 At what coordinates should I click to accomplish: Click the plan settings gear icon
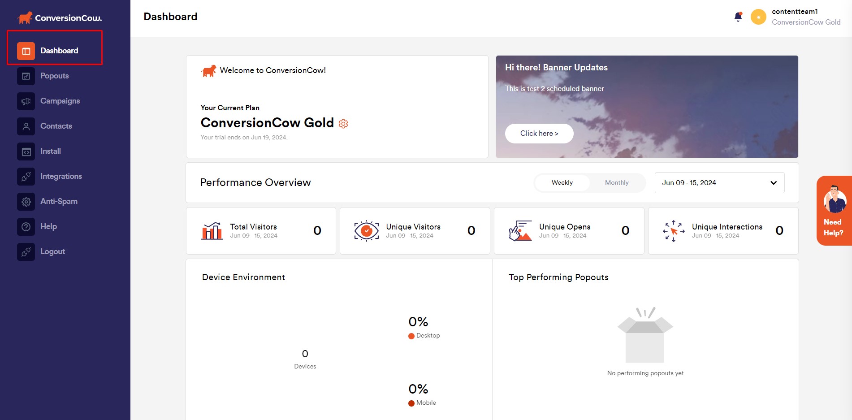click(343, 124)
